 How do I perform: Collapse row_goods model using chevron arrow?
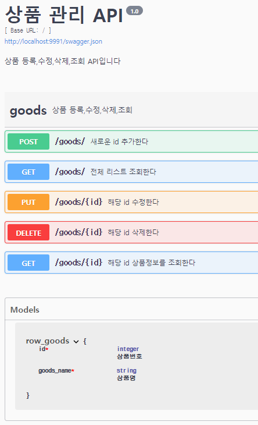coord(76,342)
